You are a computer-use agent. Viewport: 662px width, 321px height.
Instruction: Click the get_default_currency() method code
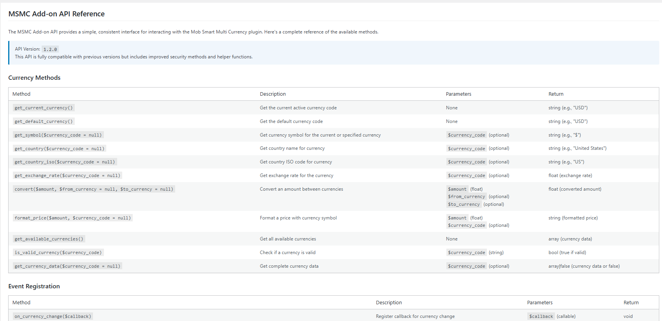click(44, 121)
